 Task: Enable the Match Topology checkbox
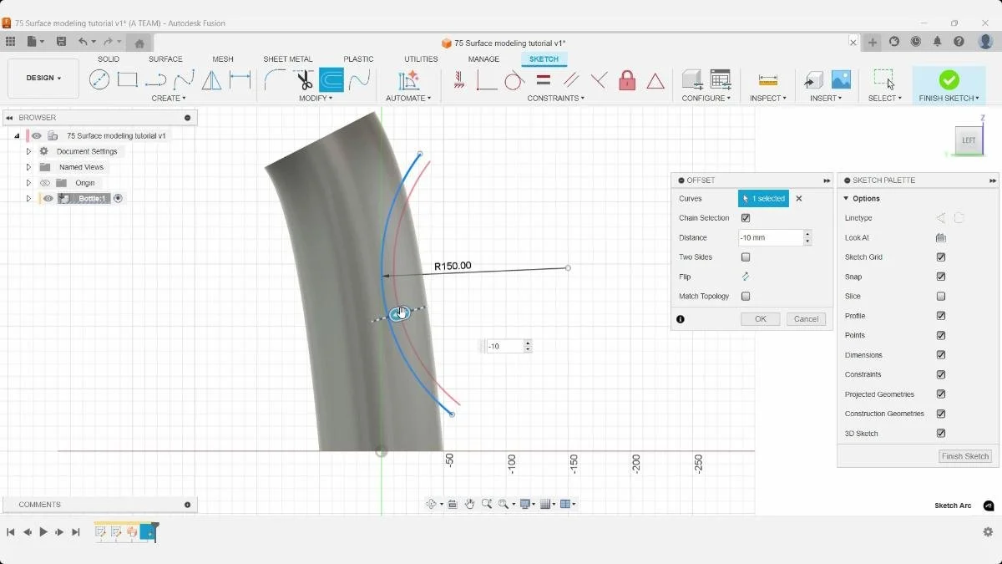pos(746,296)
